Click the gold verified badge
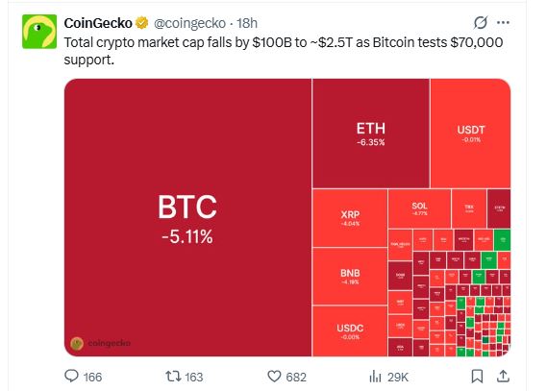Image resolution: width=547 pixels, height=391 pixels. (141, 23)
